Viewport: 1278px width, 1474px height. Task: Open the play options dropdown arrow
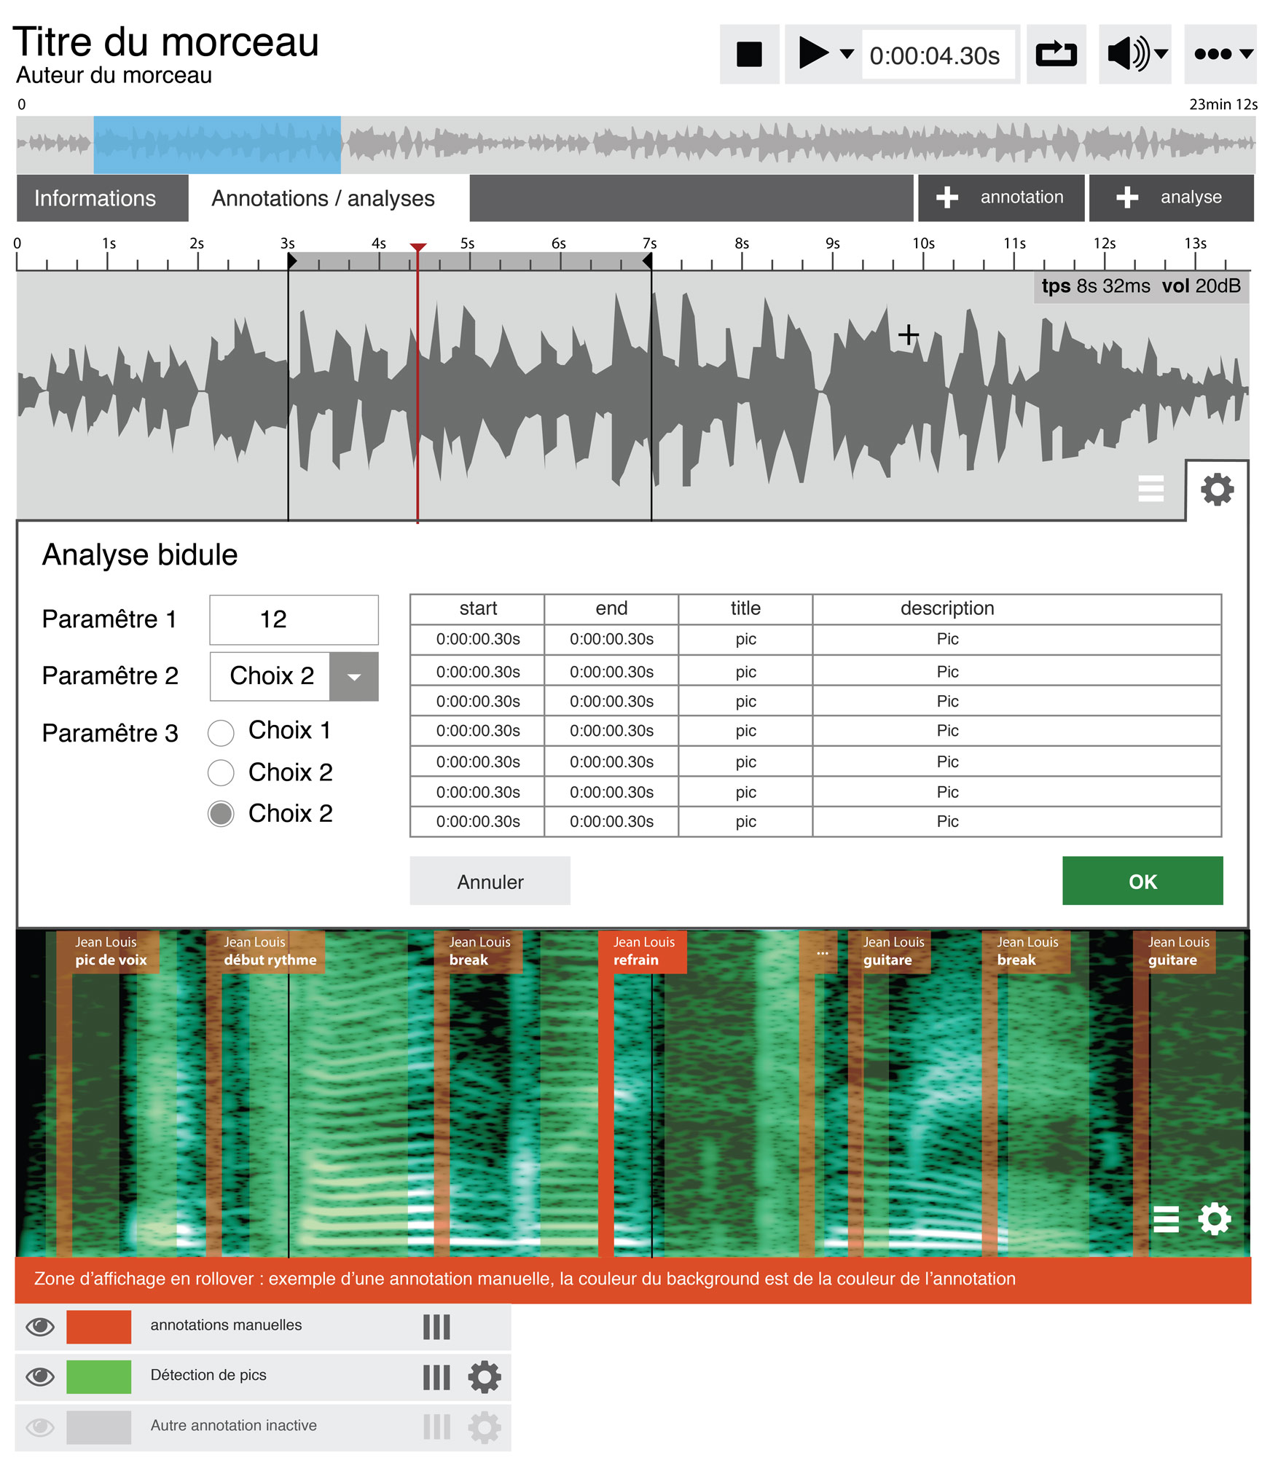click(847, 54)
